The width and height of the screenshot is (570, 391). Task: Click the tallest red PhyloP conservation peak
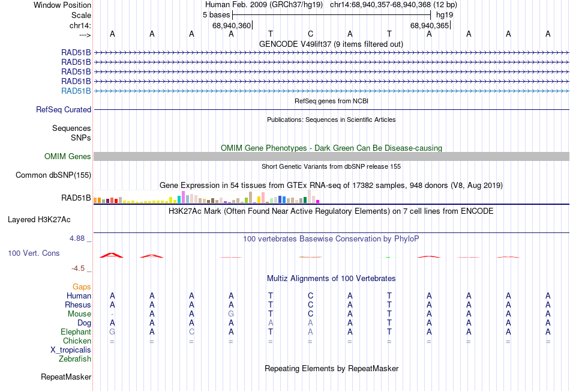click(x=112, y=255)
